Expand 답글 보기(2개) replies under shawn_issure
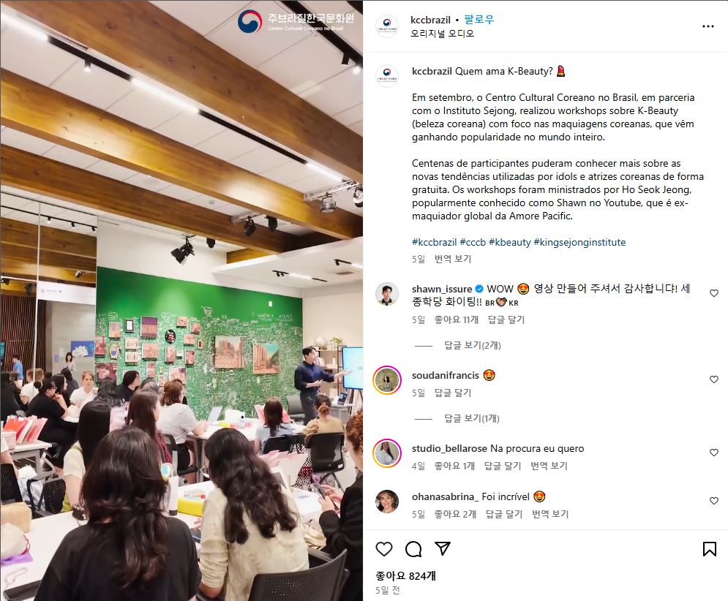 [473, 345]
